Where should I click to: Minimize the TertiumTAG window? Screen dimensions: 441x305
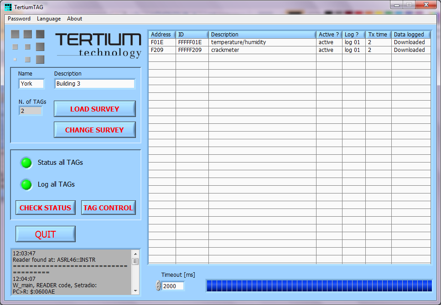[397, 5]
